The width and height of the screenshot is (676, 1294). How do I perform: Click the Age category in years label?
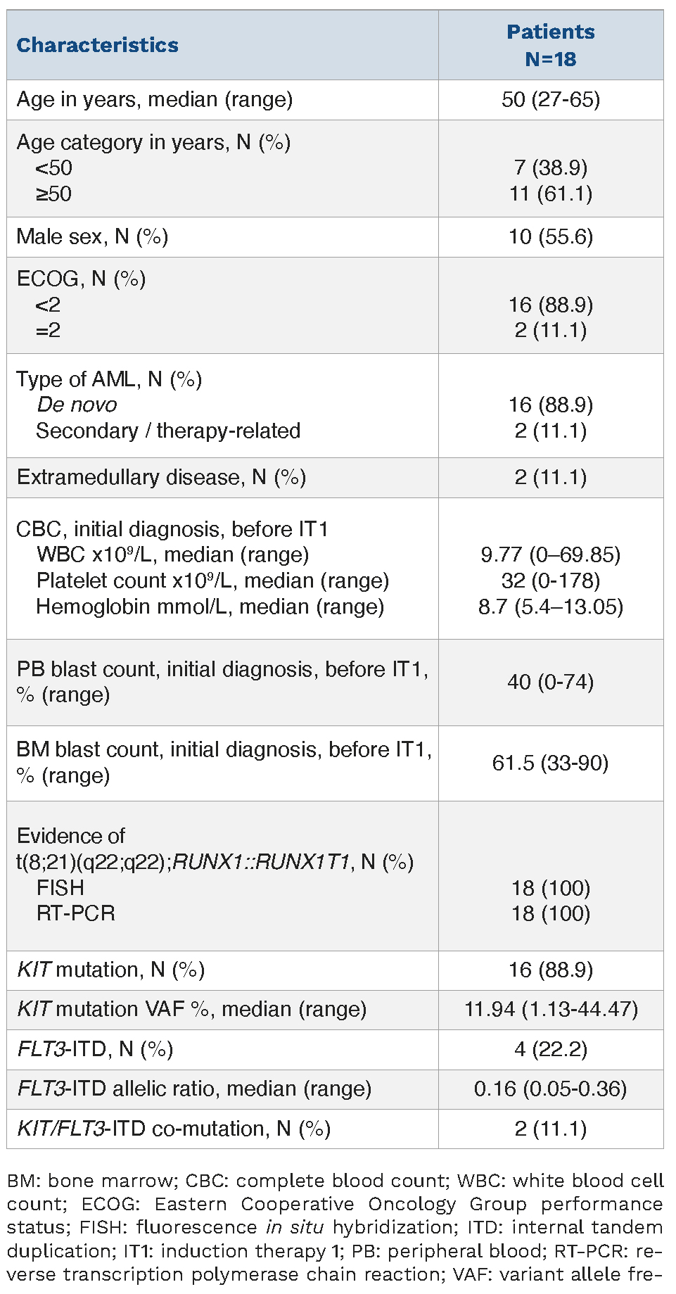(153, 142)
